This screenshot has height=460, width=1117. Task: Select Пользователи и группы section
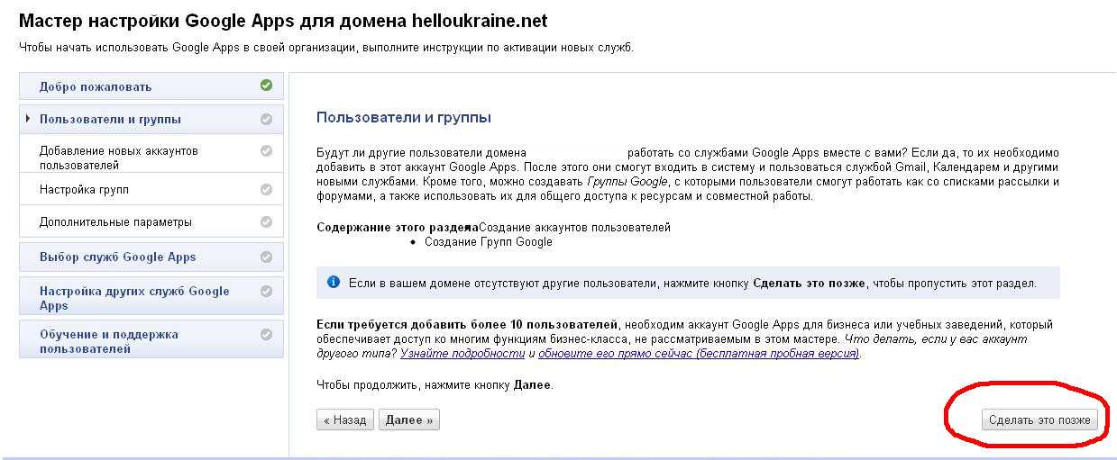[x=151, y=119]
